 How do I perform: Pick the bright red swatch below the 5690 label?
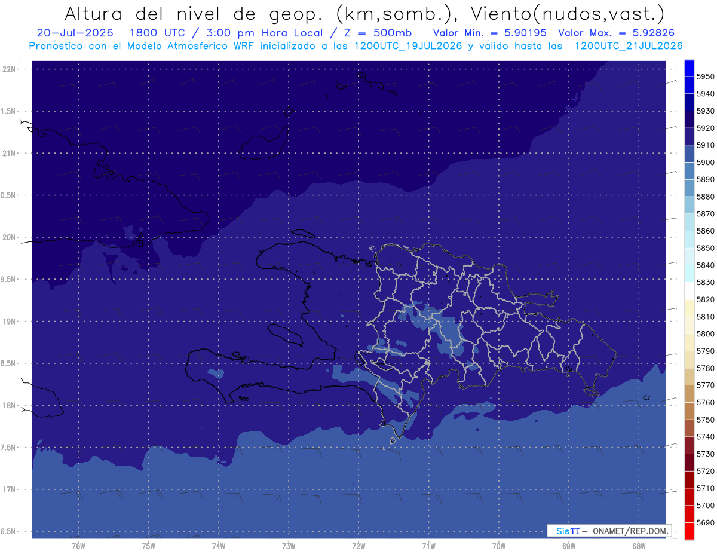click(689, 531)
